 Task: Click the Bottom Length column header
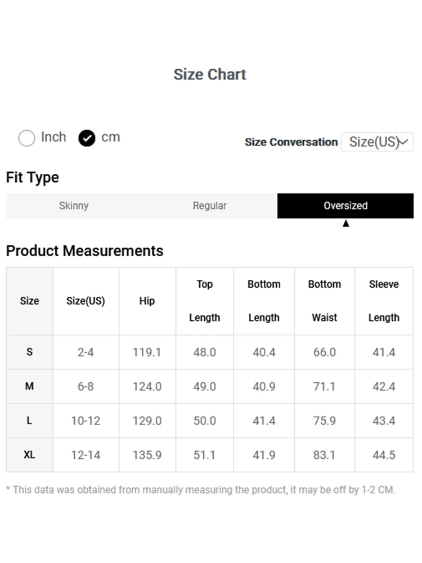pos(264,301)
